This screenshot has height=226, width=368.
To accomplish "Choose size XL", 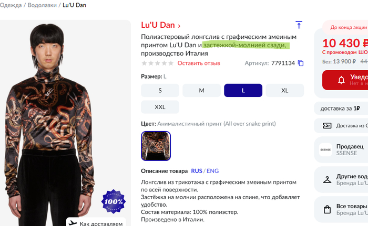I will pyautogui.click(x=285, y=90).
